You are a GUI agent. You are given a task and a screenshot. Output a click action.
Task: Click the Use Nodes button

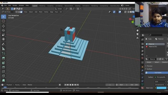point(156,73)
